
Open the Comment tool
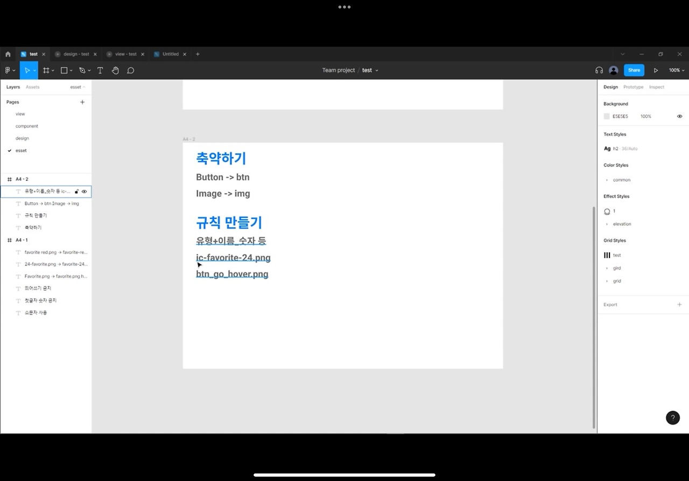(x=130, y=70)
